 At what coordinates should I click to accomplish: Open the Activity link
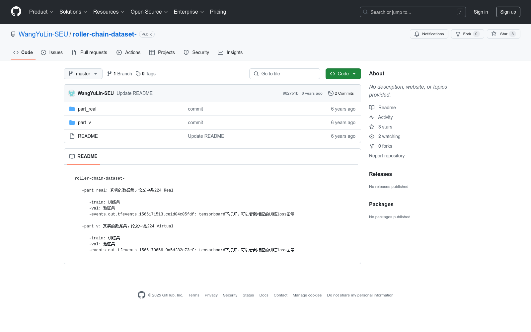(x=381, y=117)
